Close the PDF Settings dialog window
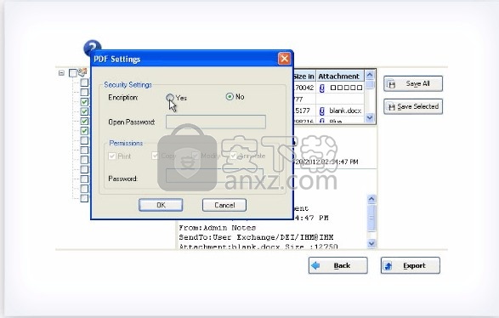 click(x=284, y=59)
